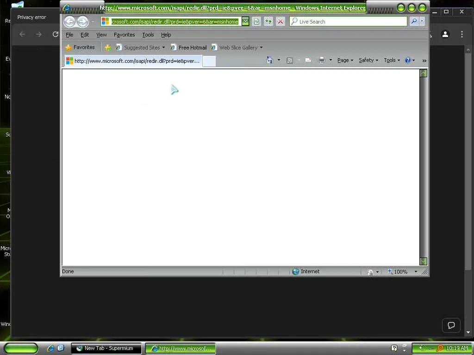Screen dimensions: 474x355
Task: Click the IE address bar URL field
Action: [x=175, y=21]
